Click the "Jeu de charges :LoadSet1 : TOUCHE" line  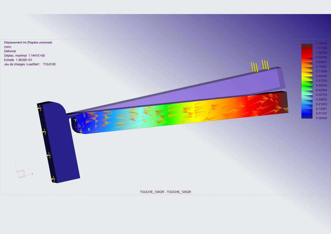pos(30,64)
